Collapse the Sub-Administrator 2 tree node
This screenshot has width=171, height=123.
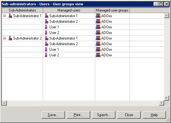click(x=4, y=38)
